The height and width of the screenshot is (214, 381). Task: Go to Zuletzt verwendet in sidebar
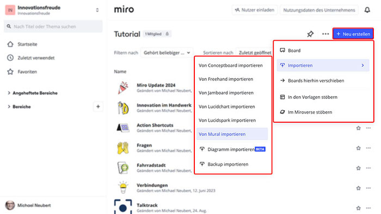pos(36,58)
